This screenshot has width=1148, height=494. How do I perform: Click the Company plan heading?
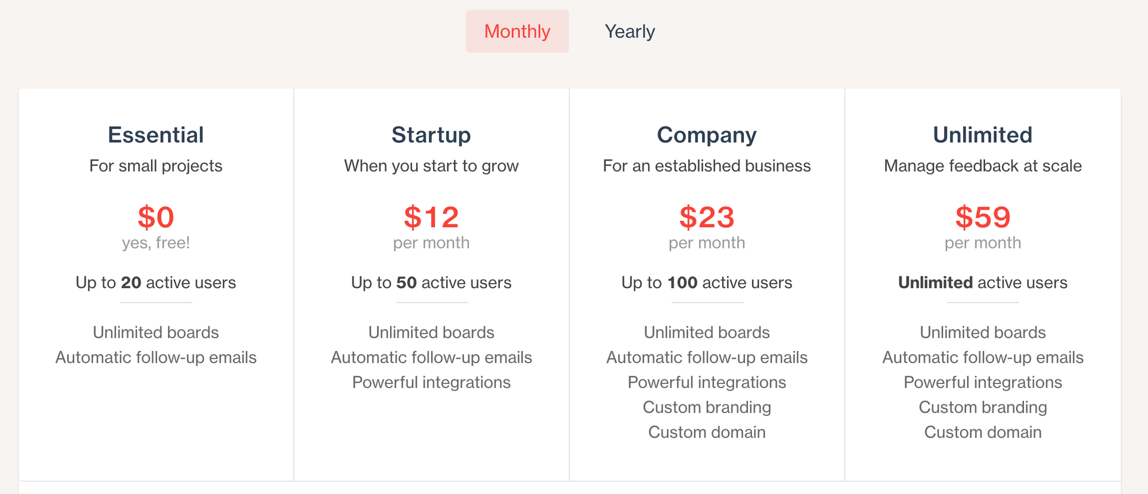coord(707,135)
